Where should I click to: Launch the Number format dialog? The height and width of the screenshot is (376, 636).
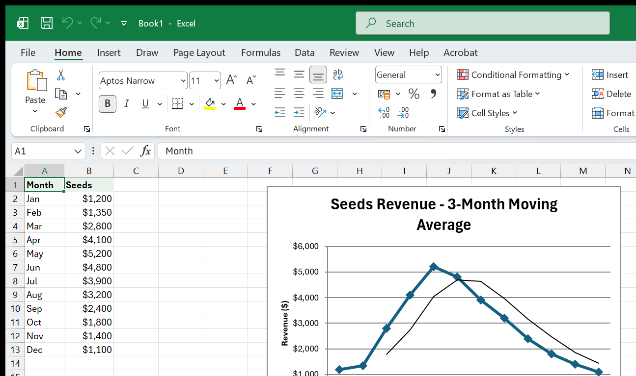(442, 129)
